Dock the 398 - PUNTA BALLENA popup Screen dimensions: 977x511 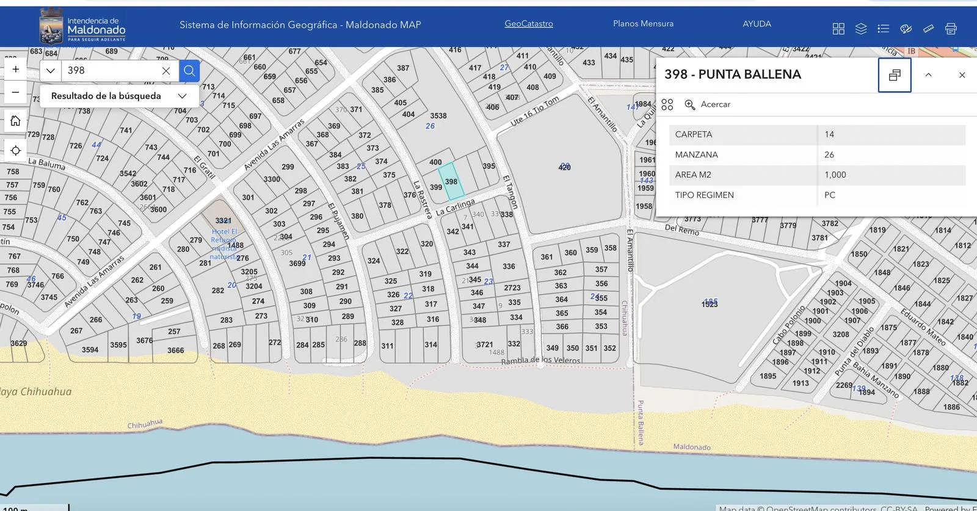coord(895,75)
